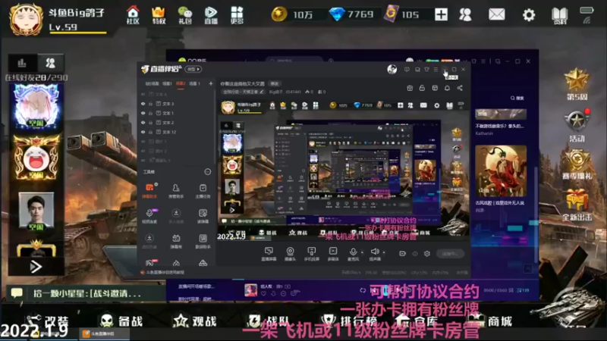Collapse the 工具箱 toolbox with the round button
This screenshot has height=341, width=607.
pos(207,172)
